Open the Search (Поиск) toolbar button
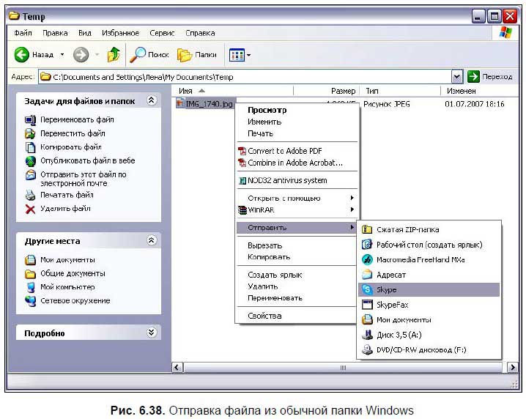The image size is (526, 419). click(149, 55)
